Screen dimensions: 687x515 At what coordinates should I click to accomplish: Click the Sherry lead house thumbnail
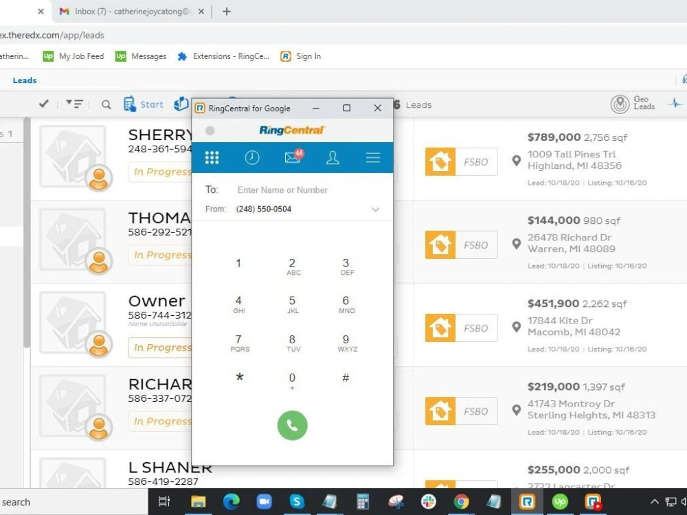pyautogui.click(x=73, y=157)
